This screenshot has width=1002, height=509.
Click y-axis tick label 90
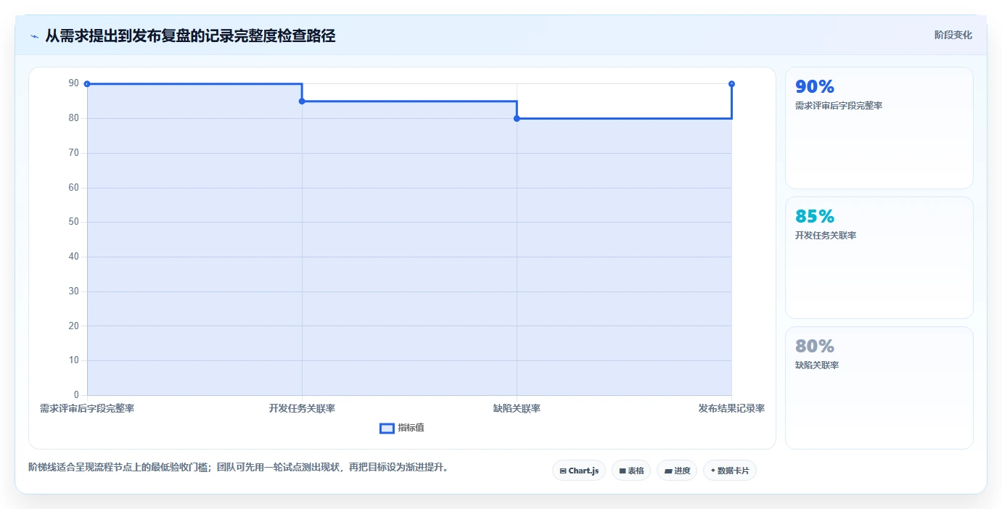pyautogui.click(x=73, y=83)
